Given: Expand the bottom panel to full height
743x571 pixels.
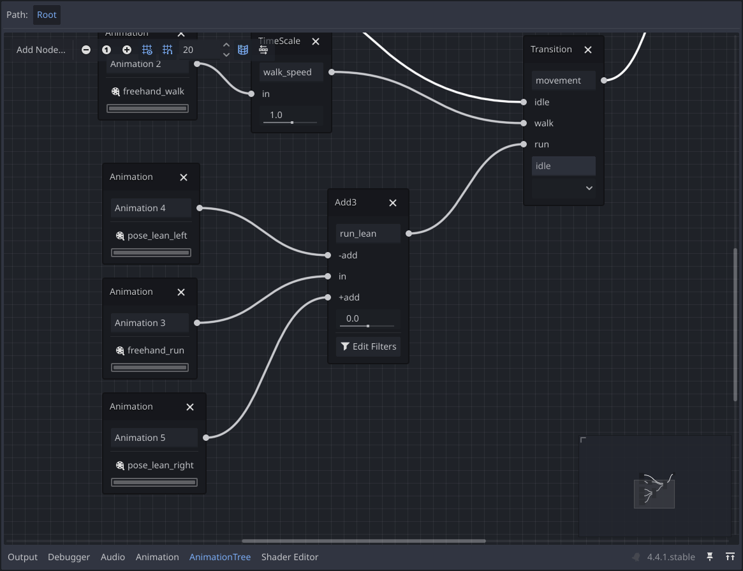Looking at the screenshot, I should click(730, 557).
